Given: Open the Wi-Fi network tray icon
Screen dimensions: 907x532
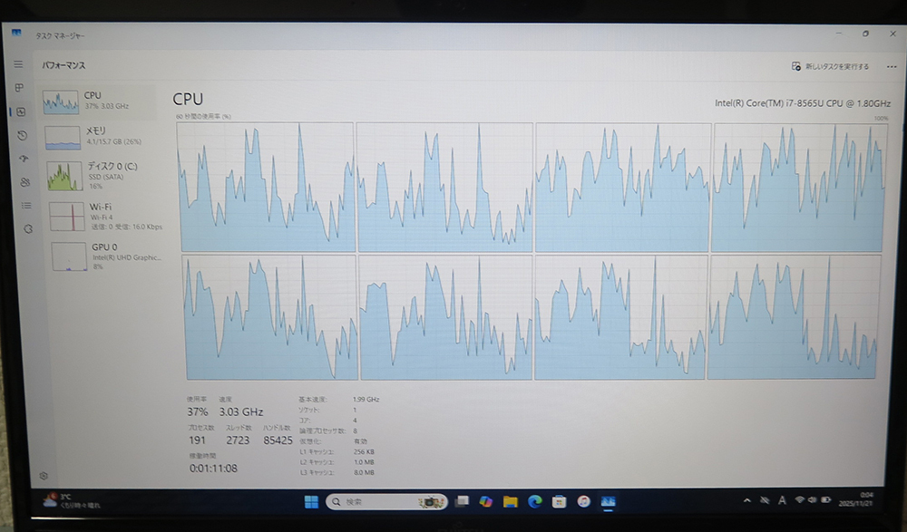Looking at the screenshot, I should point(799,500).
